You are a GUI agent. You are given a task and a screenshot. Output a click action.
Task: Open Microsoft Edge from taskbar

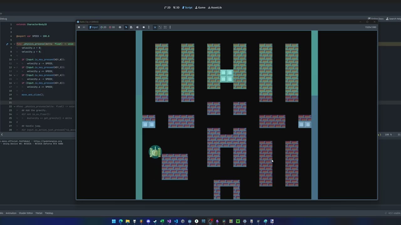click(x=121, y=221)
